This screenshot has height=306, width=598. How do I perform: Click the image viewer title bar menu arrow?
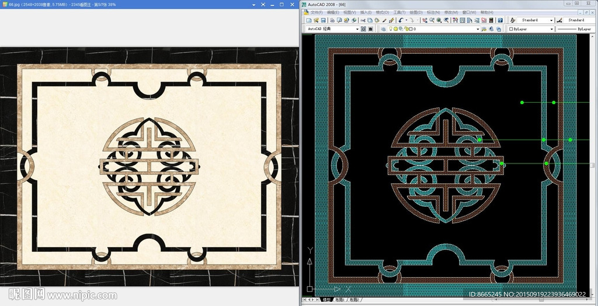point(254,4)
